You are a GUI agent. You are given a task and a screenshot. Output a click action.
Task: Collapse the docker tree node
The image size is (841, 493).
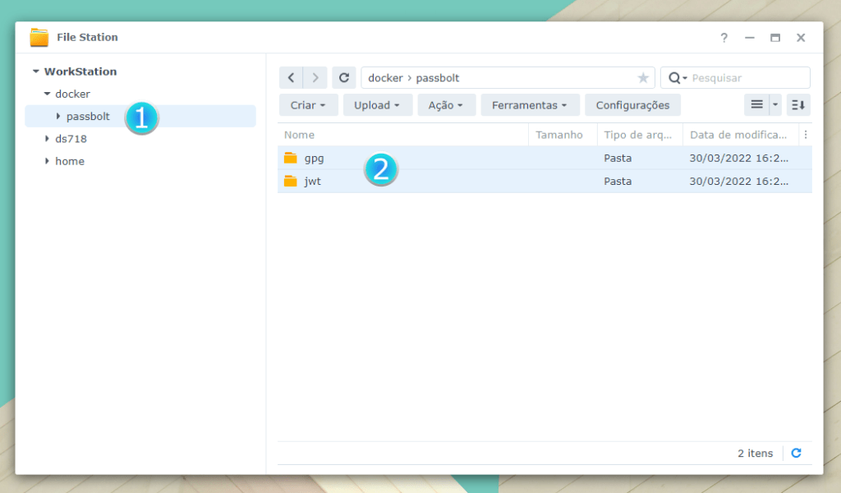click(x=47, y=94)
